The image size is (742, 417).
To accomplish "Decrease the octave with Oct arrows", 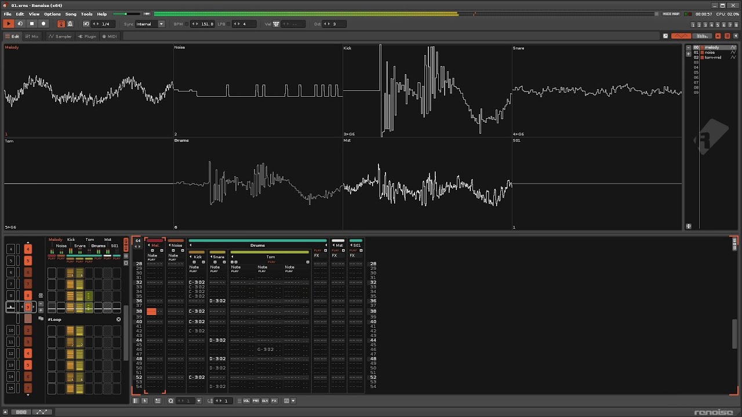I will tap(325, 24).
